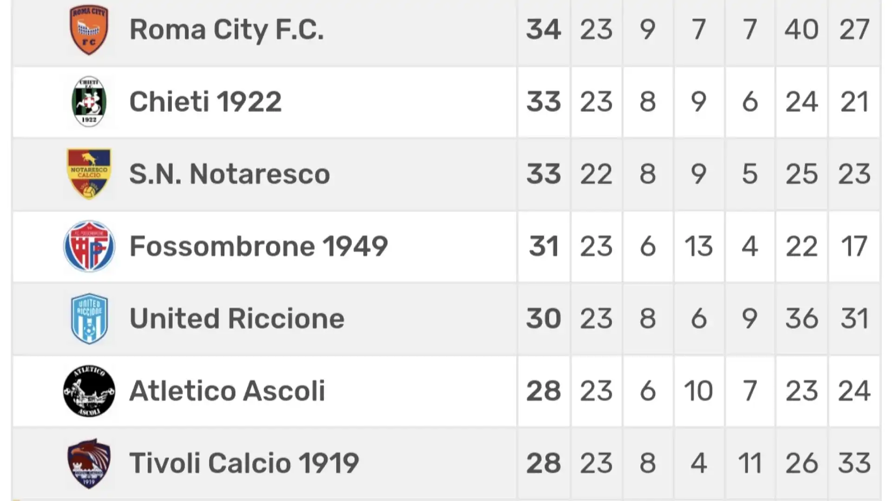Viewport: 892px width, 501px height.
Task: Click the Tivoli Calcio 1919 eagle crest
Action: coord(89,463)
